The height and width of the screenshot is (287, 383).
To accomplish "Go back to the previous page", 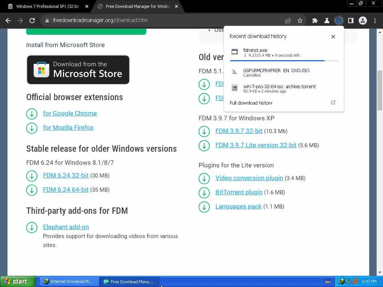I will click(x=8, y=21).
